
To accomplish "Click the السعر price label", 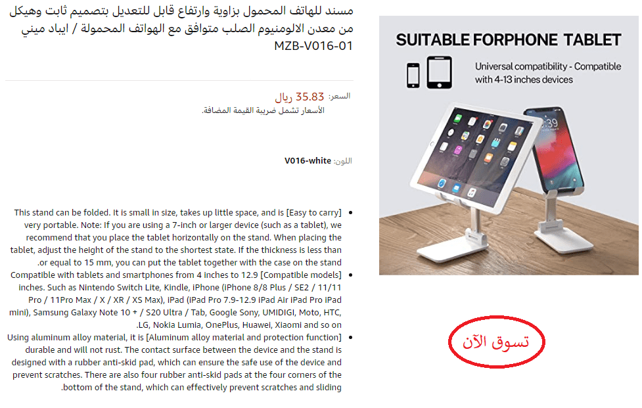I will (x=340, y=96).
